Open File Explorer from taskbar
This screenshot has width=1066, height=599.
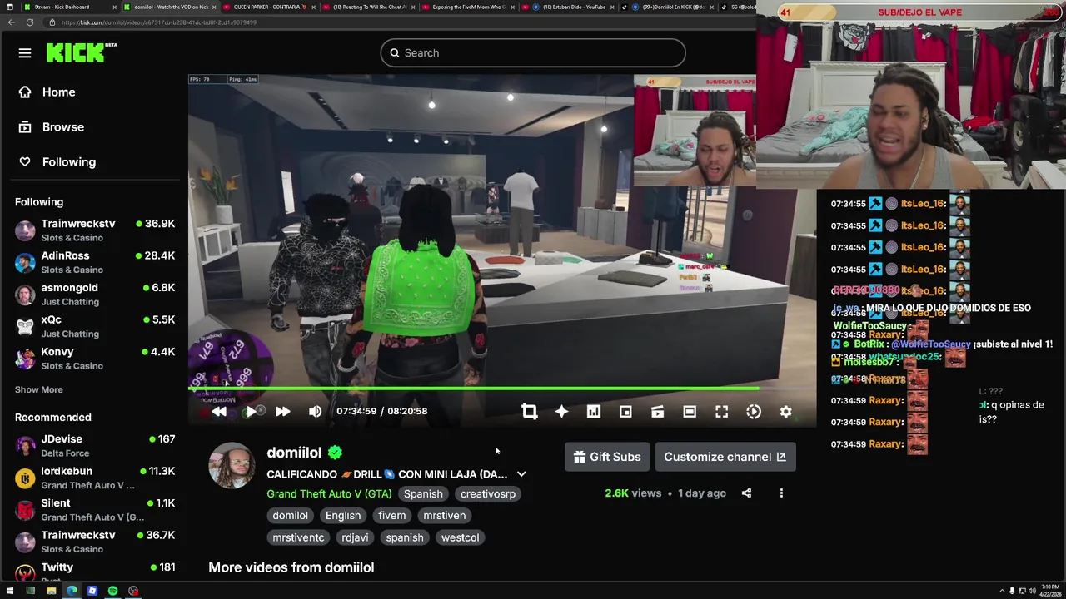51,591
